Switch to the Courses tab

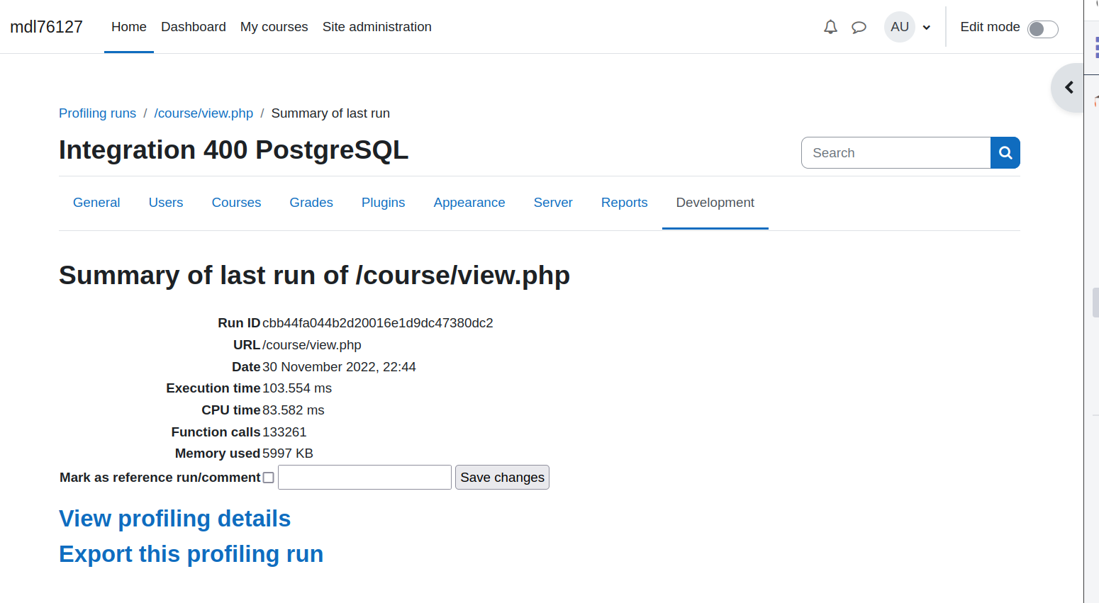[x=236, y=203]
